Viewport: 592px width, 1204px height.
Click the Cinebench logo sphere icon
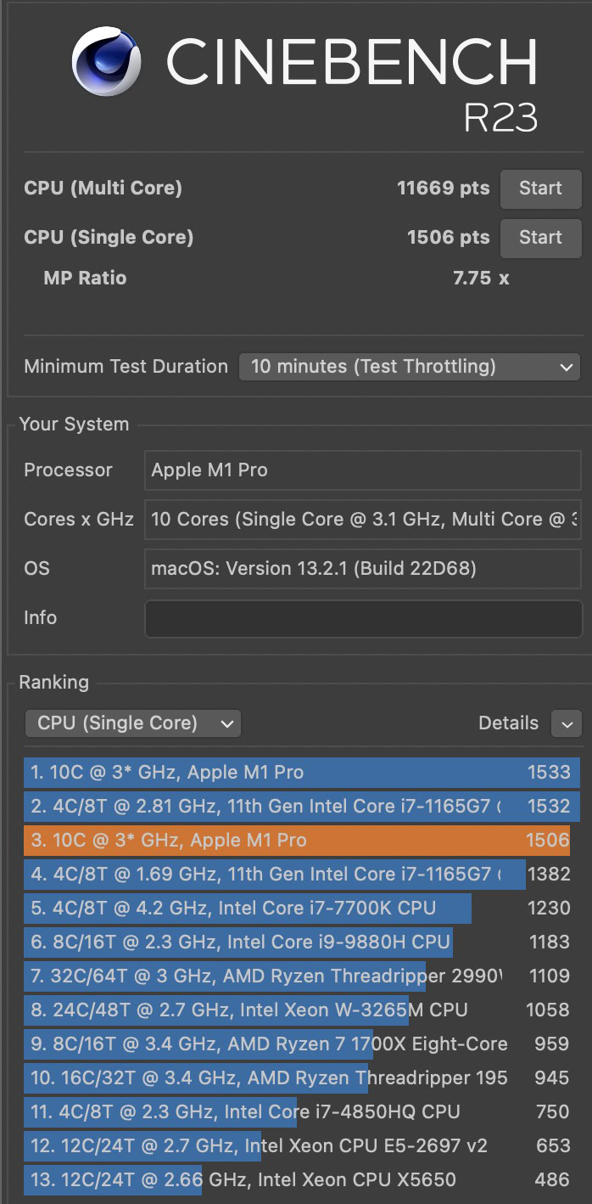(105, 61)
